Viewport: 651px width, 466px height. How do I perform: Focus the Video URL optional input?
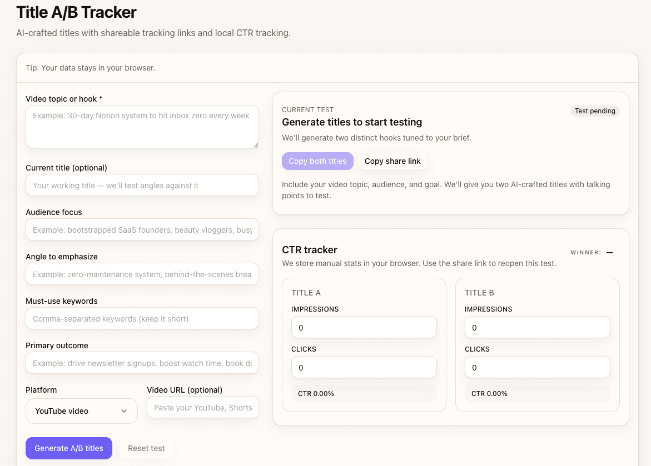coord(202,407)
